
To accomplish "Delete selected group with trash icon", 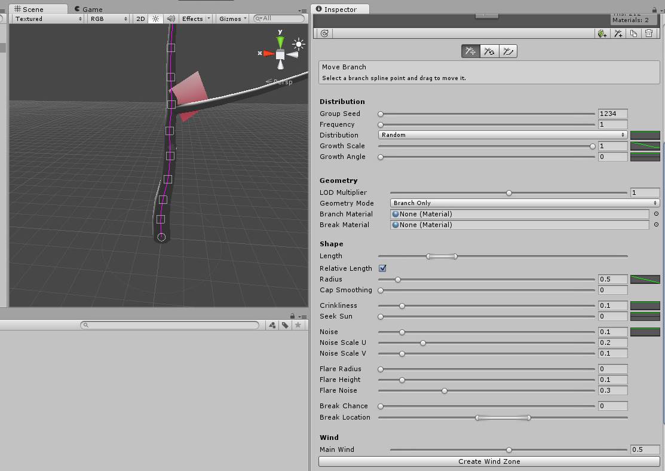I will pyautogui.click(x=649, y=33).
